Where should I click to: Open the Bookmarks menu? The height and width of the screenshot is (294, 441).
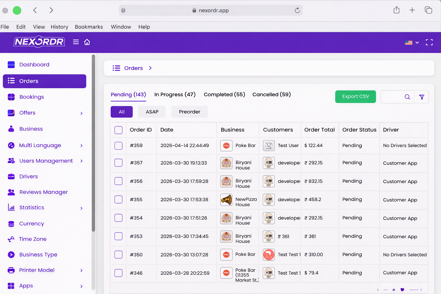pyautogui.click(x=89, y=27)
